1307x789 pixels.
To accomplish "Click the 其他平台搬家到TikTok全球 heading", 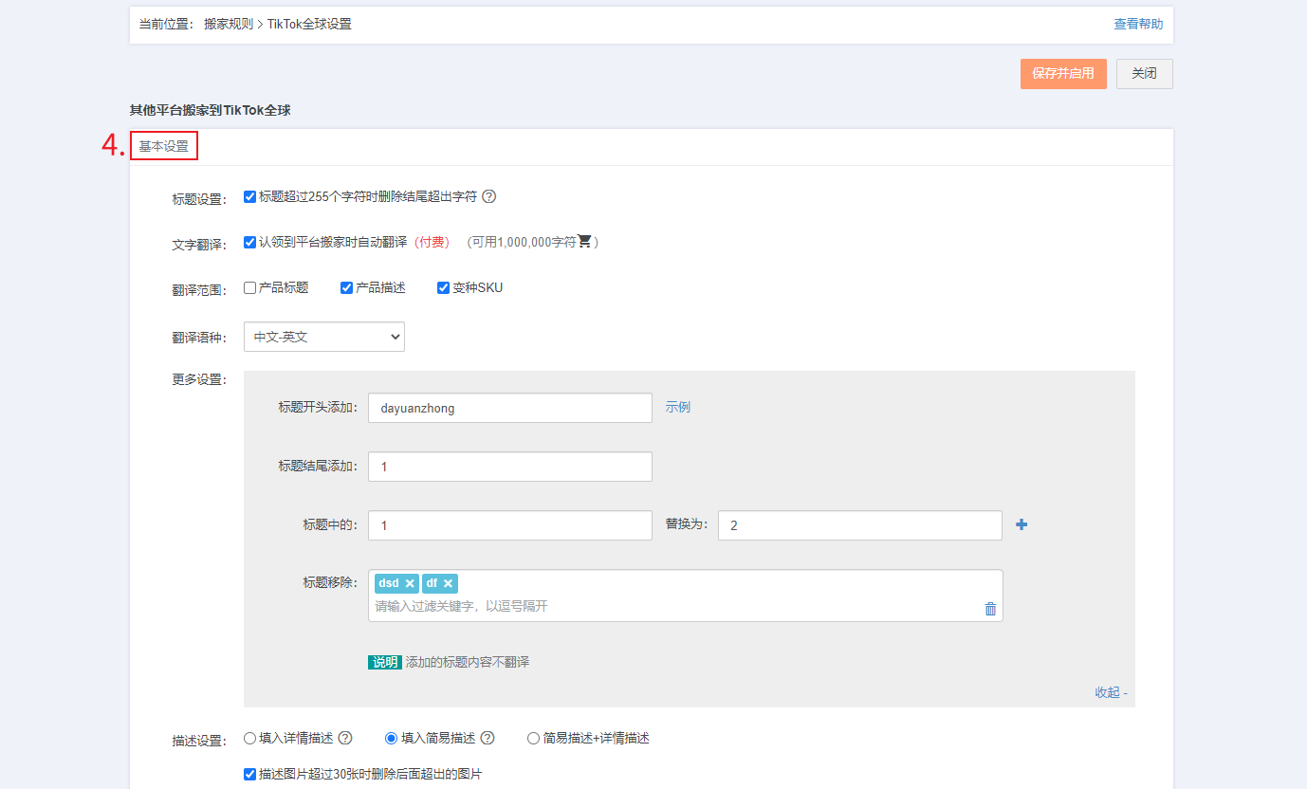I will pos(211,110).
